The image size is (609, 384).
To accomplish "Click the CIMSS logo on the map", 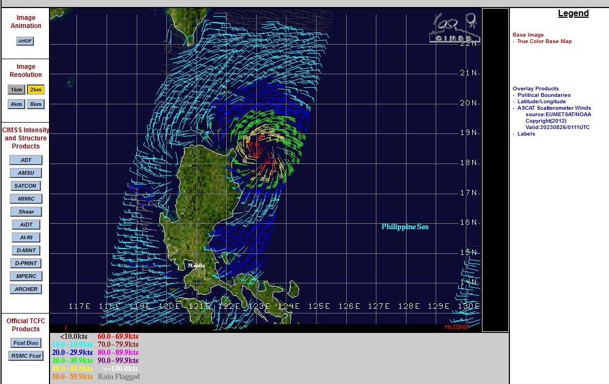I will click(454, 29).
